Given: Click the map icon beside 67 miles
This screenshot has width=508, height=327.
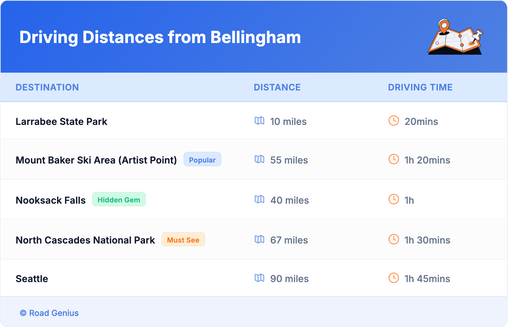Looking at the screenshot, I should coord(259,239).
